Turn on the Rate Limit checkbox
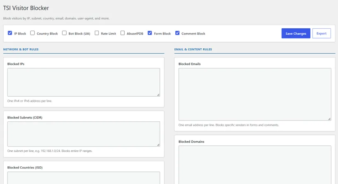The image size is (338, 184). click(x=97, y=33)
